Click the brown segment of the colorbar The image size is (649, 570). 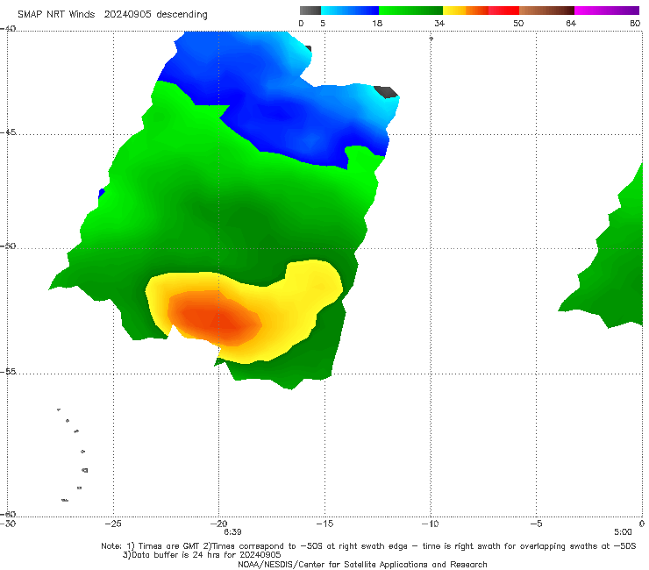tap(546, 11)
